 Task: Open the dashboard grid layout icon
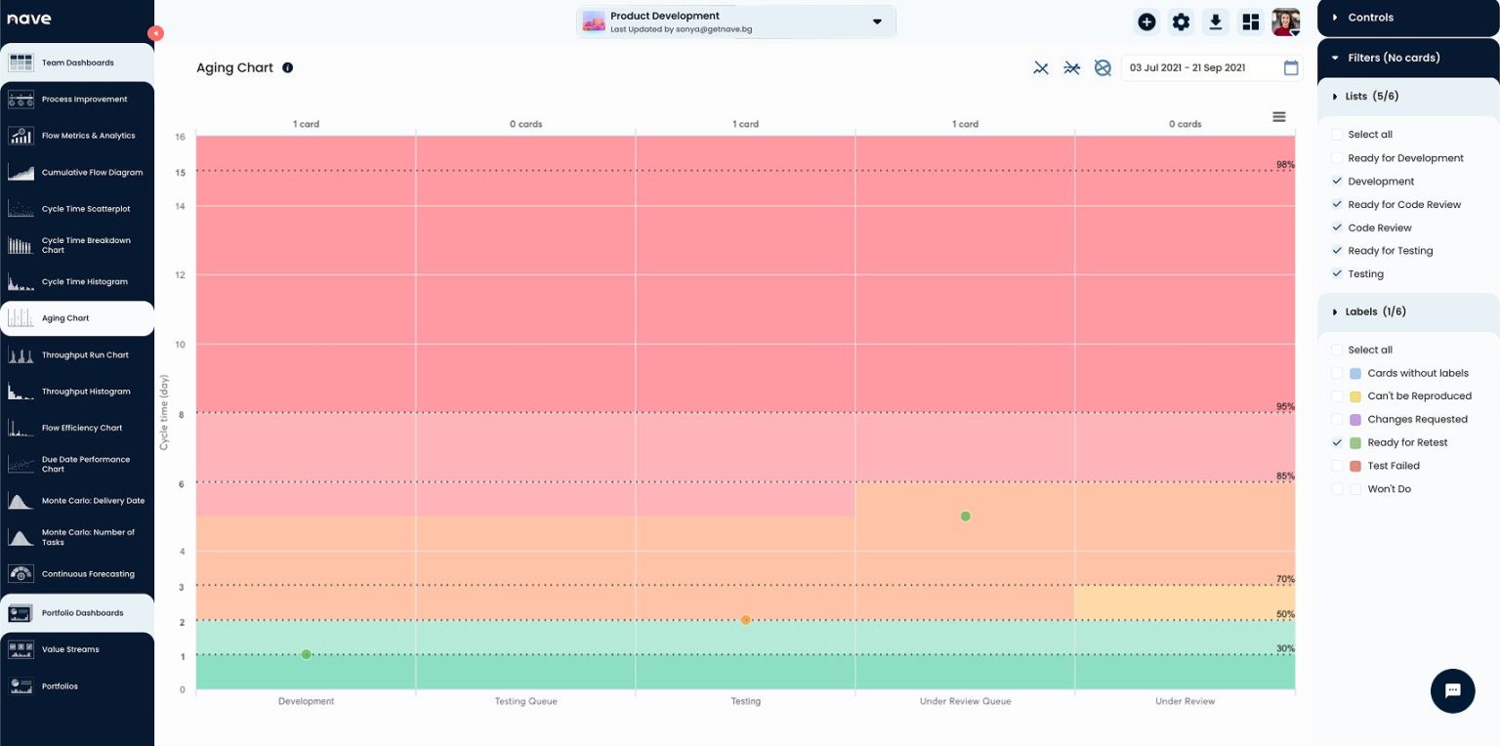tap(1250, 22)
